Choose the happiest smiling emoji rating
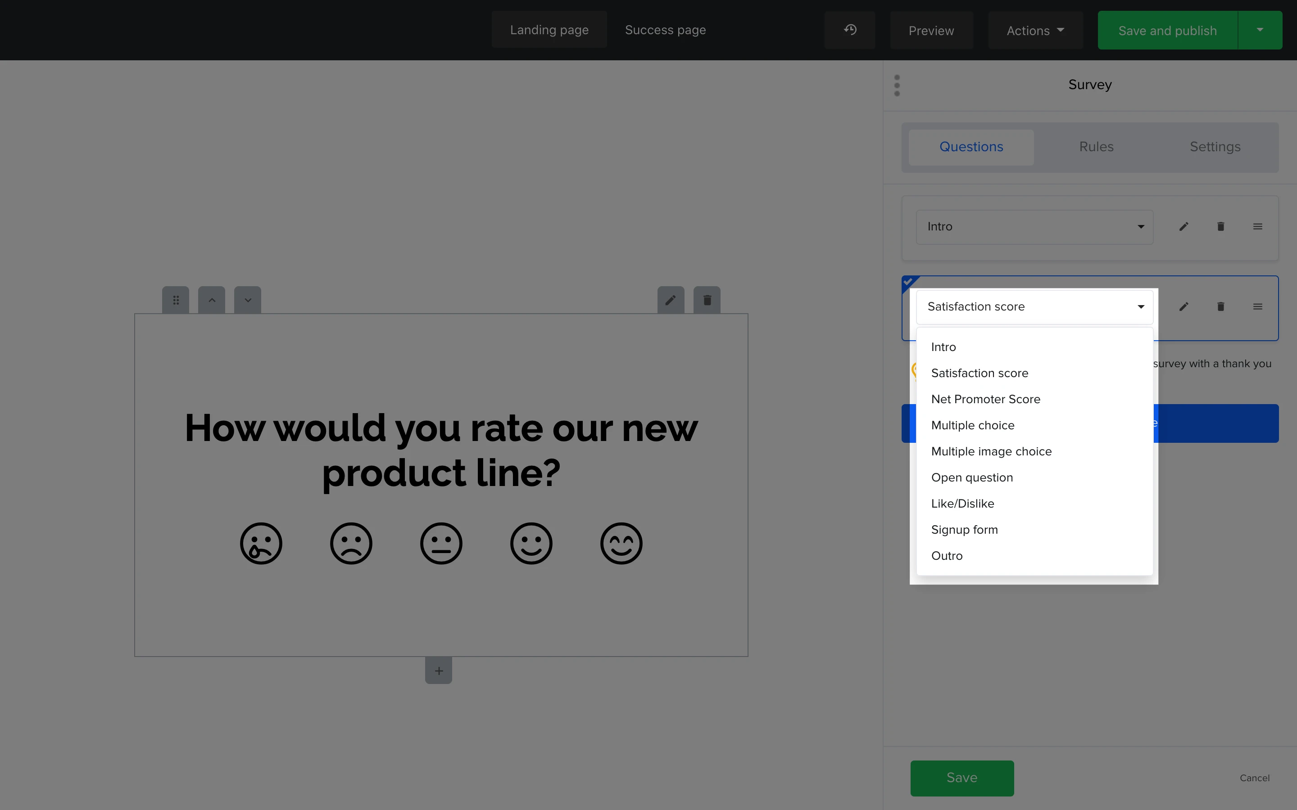 coord(621,543)
